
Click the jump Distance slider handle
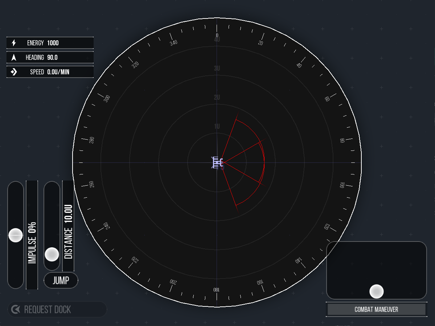coord(52,255)
